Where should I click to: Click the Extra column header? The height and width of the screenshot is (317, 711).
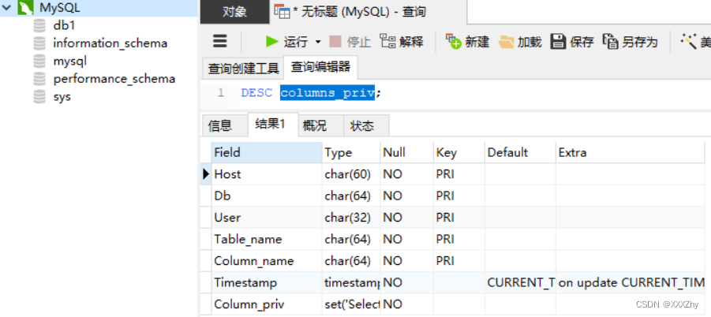(x=631, y=153)
